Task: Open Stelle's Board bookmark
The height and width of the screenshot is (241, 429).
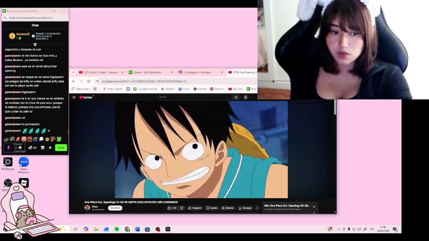Action: coord(113,89)
